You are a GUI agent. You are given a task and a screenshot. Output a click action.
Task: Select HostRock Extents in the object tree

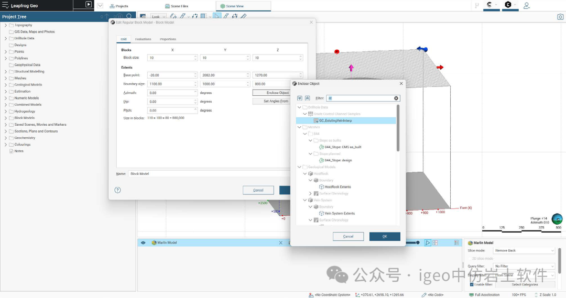pos(338,187)
